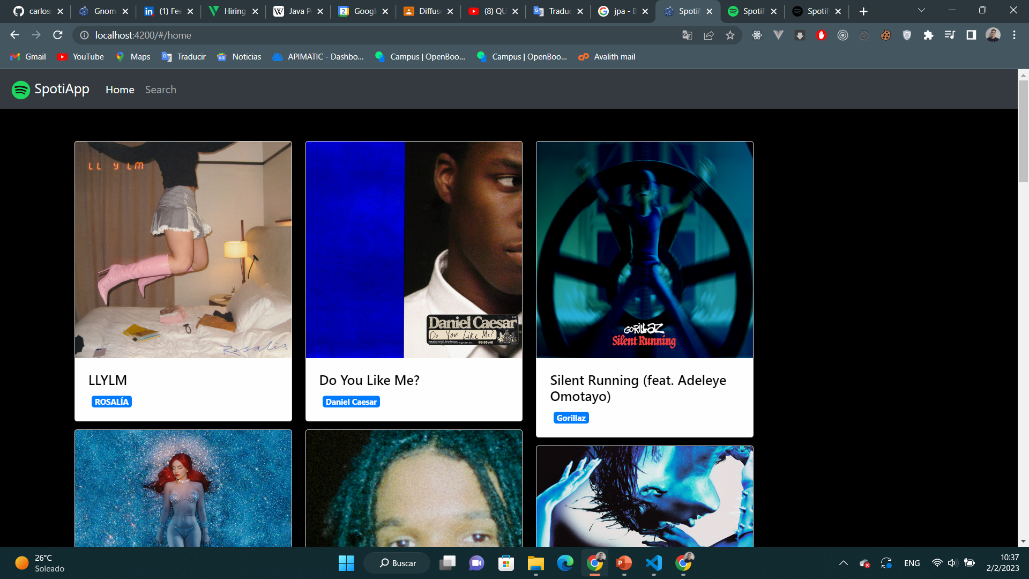Switch to the Search page in SpotiApp
1029x579 pixels.
(161, 90)
